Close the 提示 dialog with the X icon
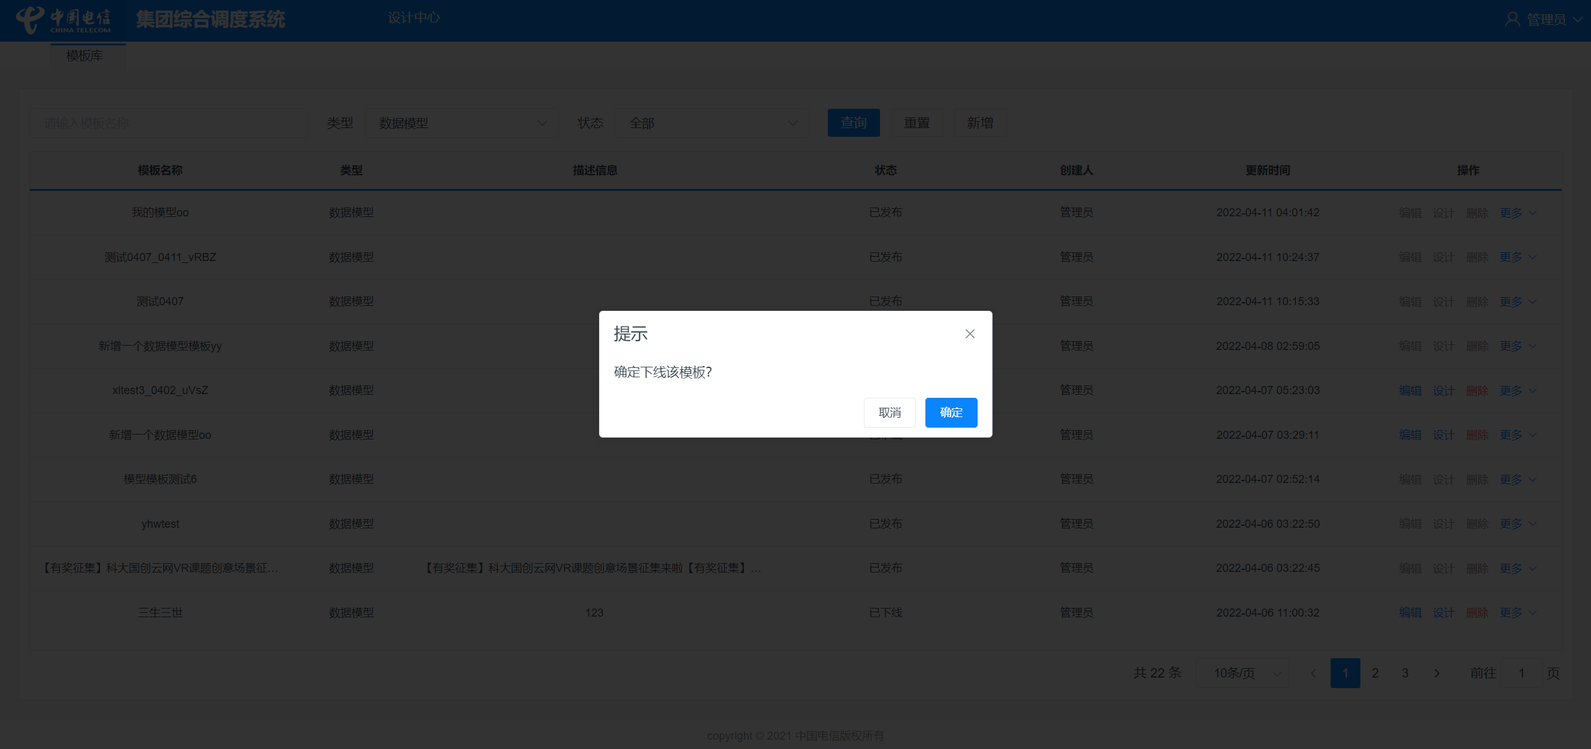The width and height of the screenshot is (1591, 749). (x=970, y=334)
